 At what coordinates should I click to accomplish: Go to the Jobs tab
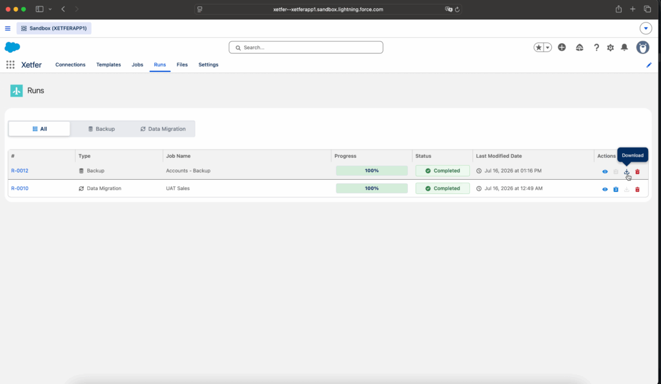point(137,65)
